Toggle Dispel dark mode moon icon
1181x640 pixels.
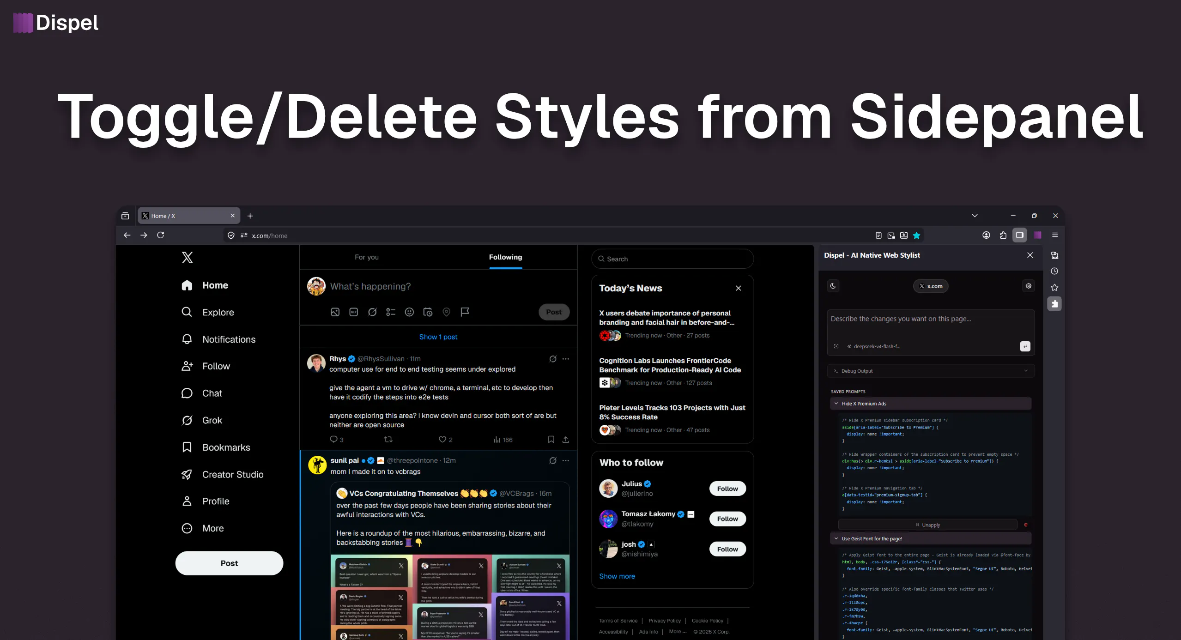(x=833, y=286)
